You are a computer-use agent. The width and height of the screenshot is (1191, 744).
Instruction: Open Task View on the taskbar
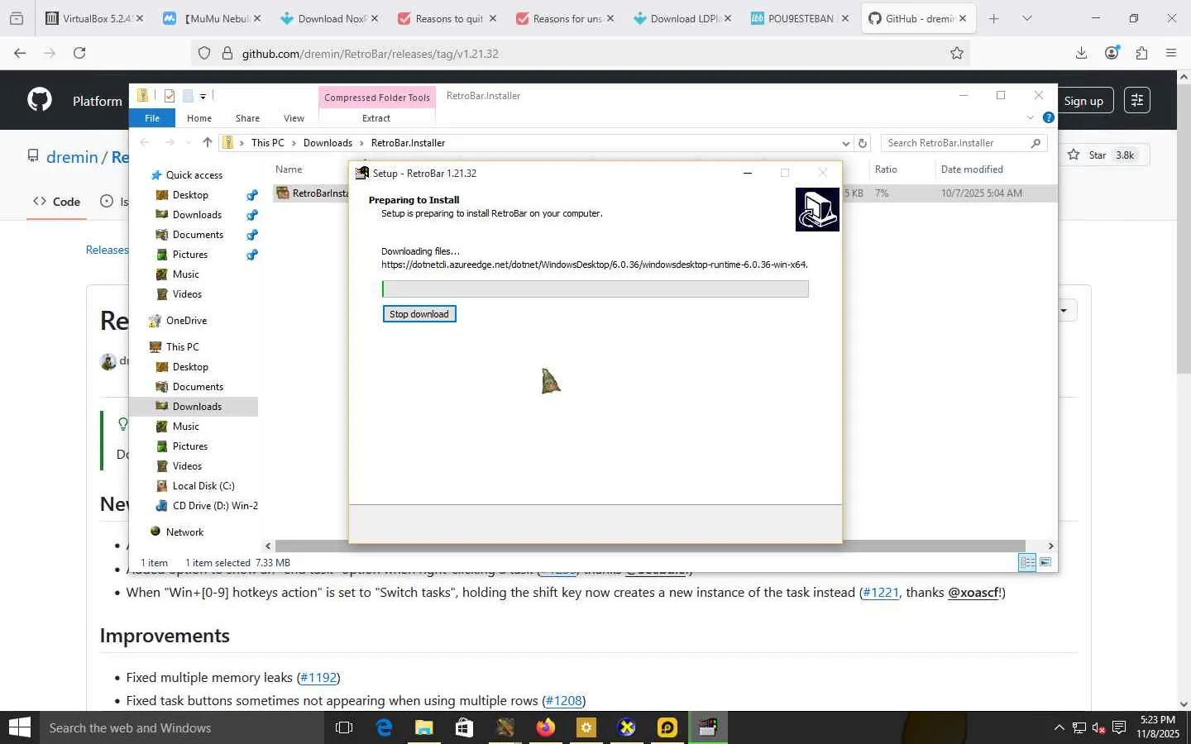344,727
